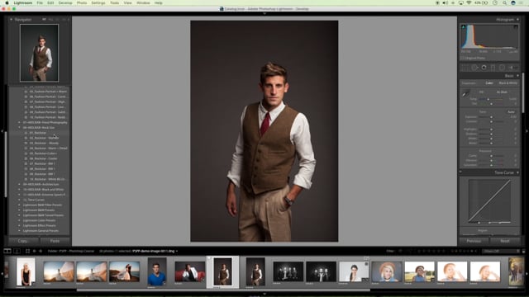Viewport: 529px width, 297px height.
Task: Collapse the 08 Rock Star preset folder
Action: point(19,128)
